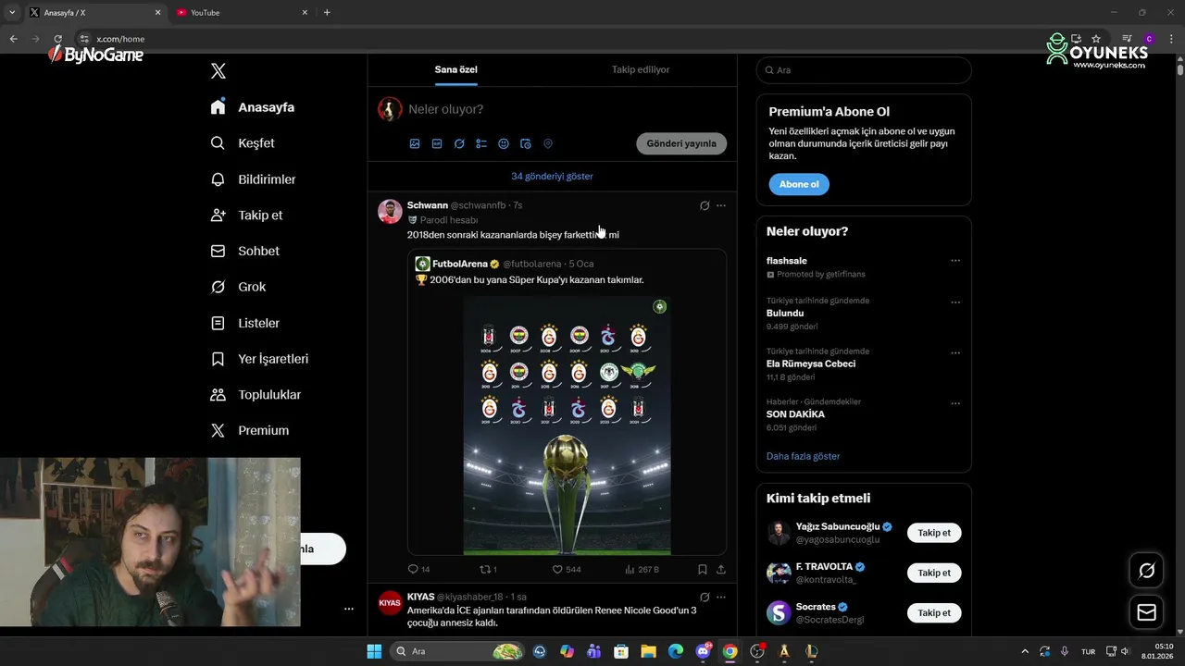Open Premium from sidebar
The width and height of the screenshot is (1185, 666).
click(x=250, y=431)
